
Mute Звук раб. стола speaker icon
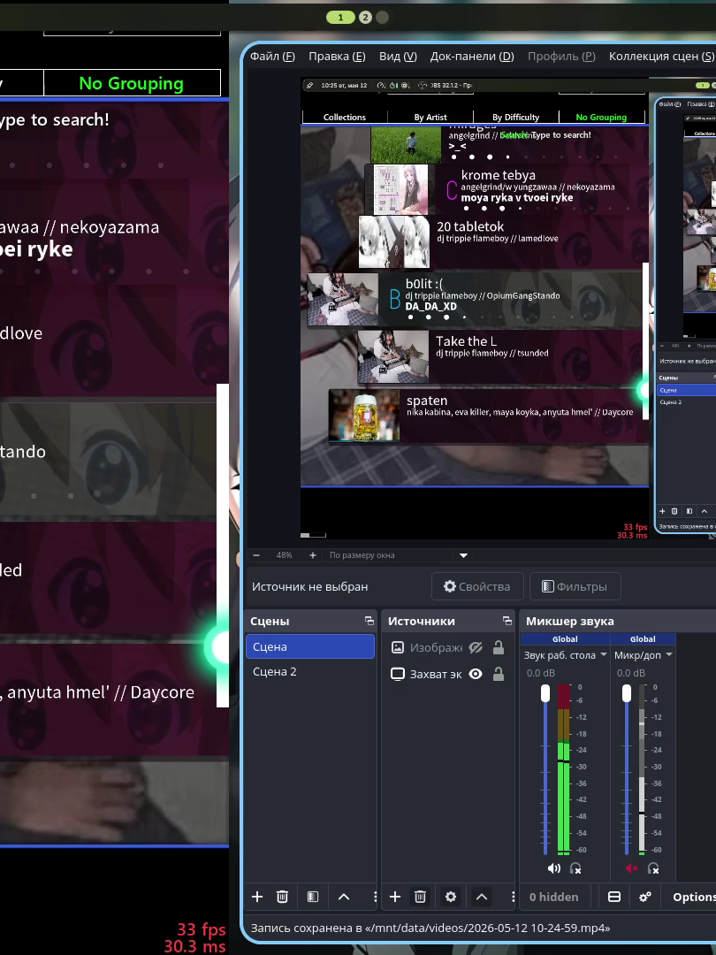[554, 868]
